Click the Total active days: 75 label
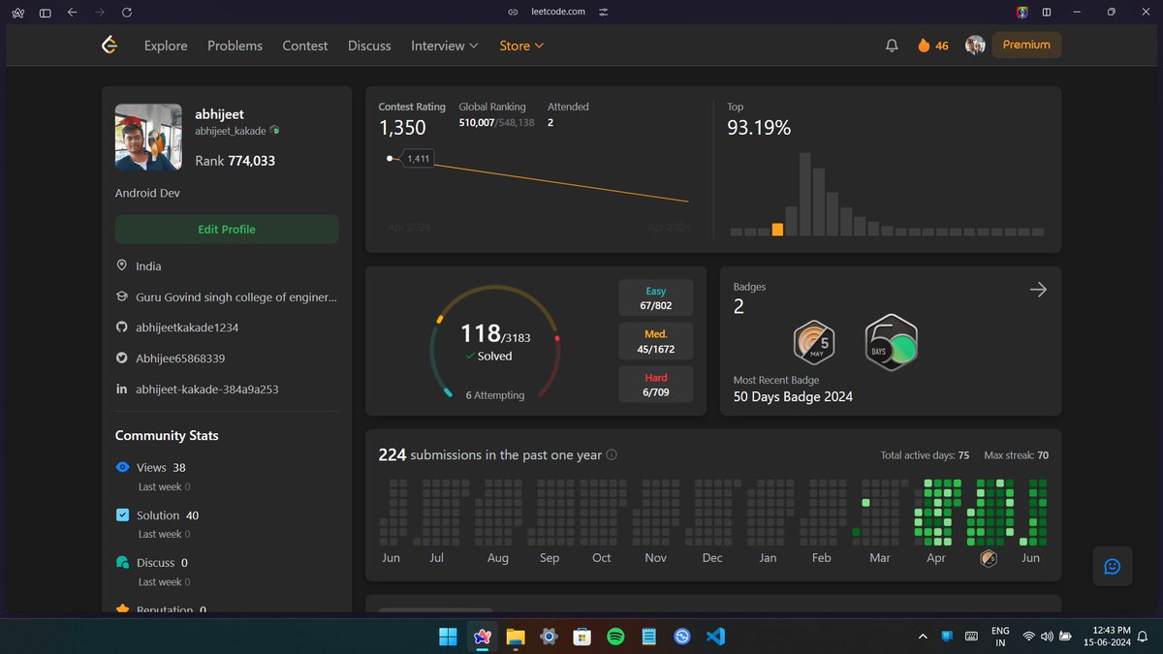The image size is (1163, 654). pyautogui.click(x=925, y=455)
